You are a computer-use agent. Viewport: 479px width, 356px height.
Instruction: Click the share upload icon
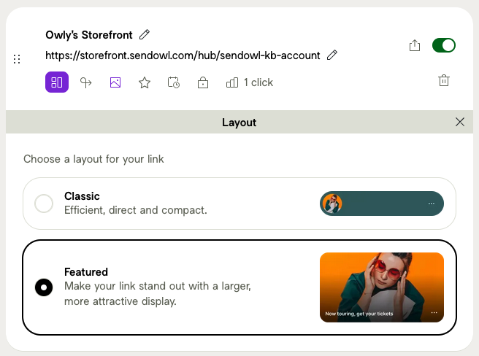[x=415, y=46]
